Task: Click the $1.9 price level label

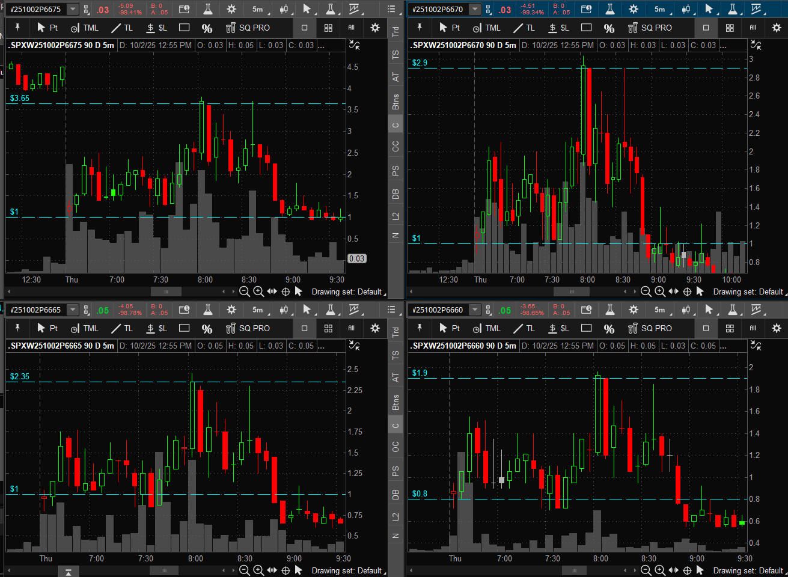Action: 420,373
